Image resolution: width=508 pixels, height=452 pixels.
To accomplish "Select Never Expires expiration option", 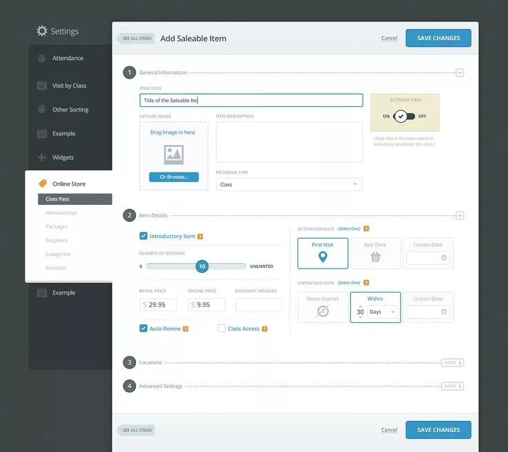I will [323, 307].
